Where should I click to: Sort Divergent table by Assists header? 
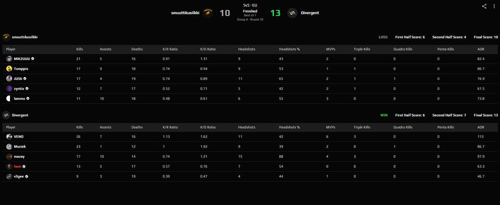(105, 127)
